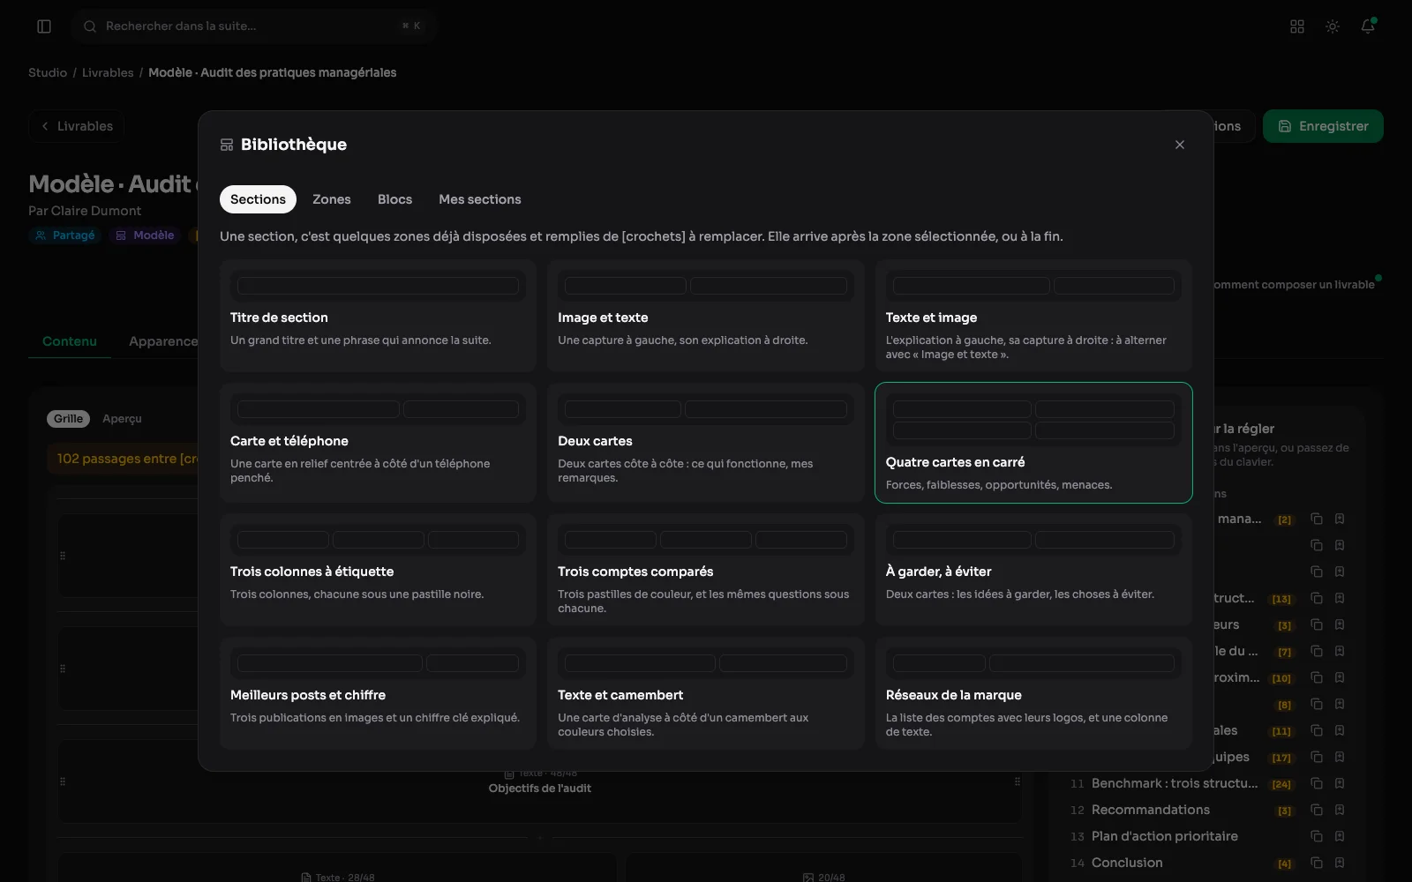The height and width of the screenshot is (882, 1412).
Task: Click the Modèle badge under the title
Action: pos(145,235)
